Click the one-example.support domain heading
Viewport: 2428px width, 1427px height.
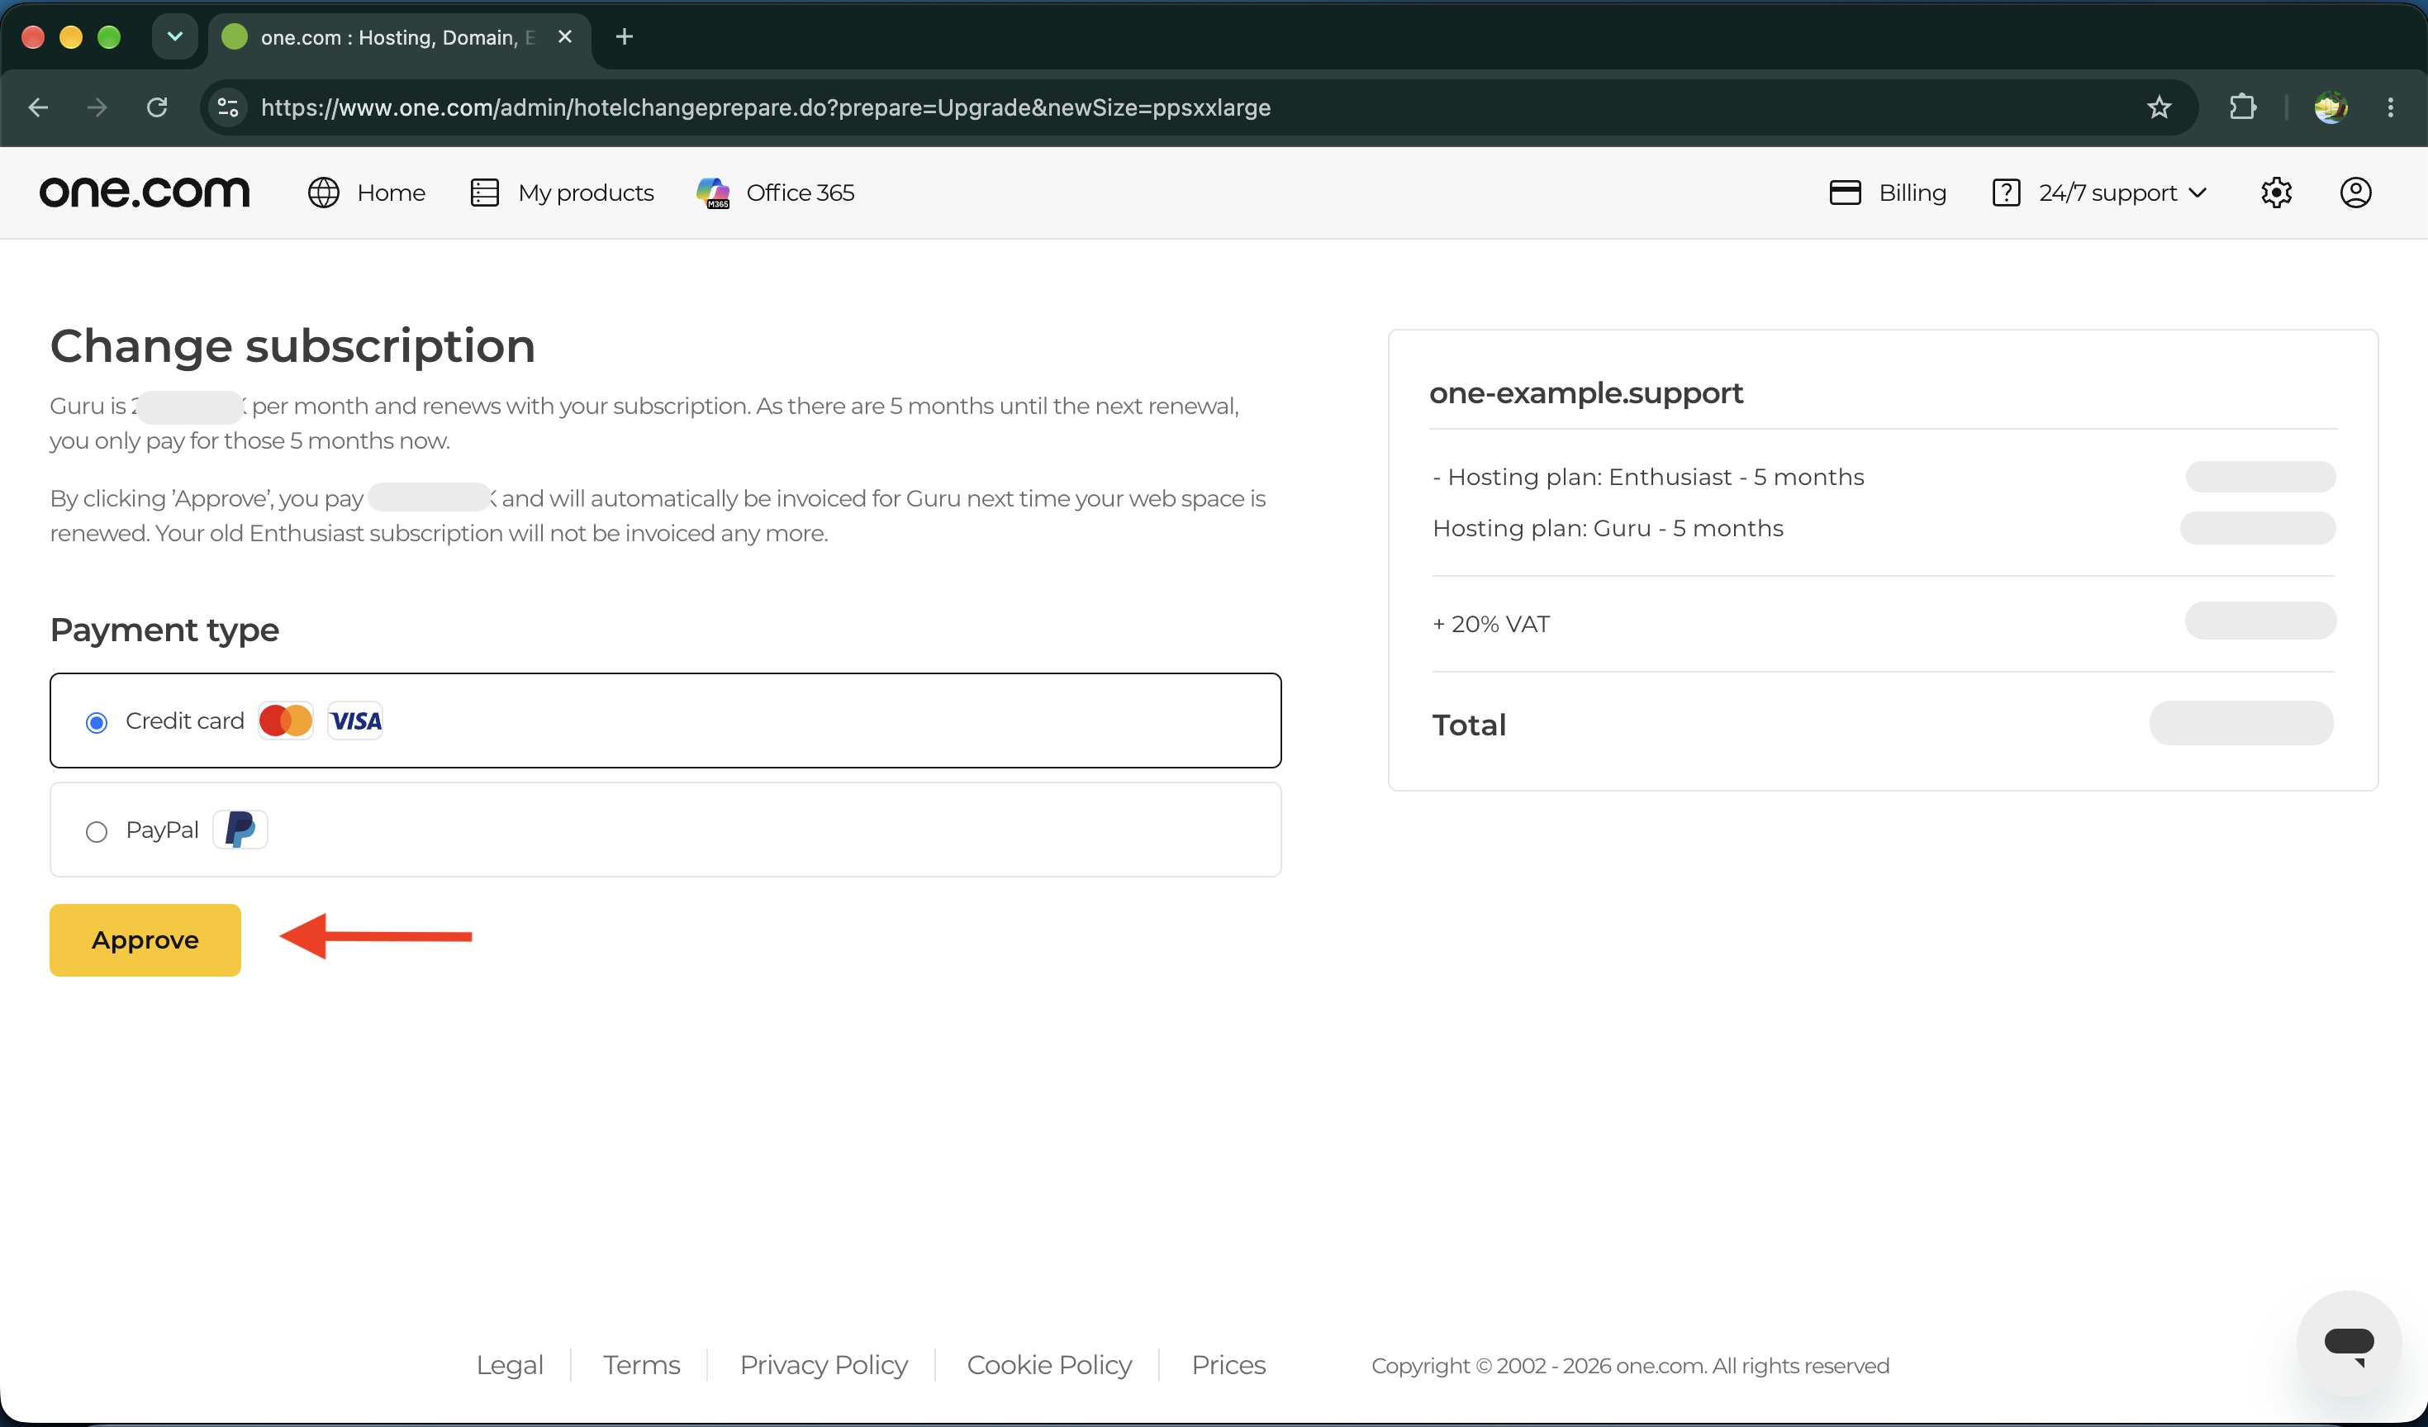(x=1586, y=393)
